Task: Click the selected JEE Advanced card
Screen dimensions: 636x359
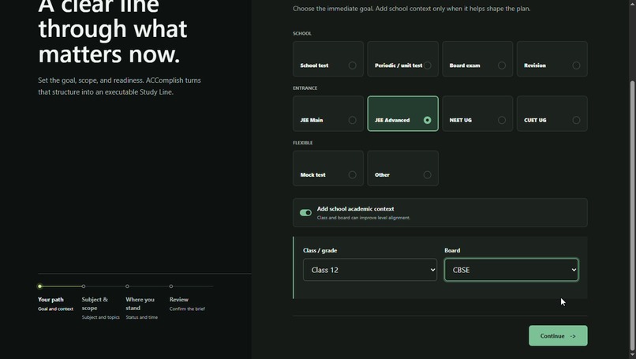Action: coord(402,114)
